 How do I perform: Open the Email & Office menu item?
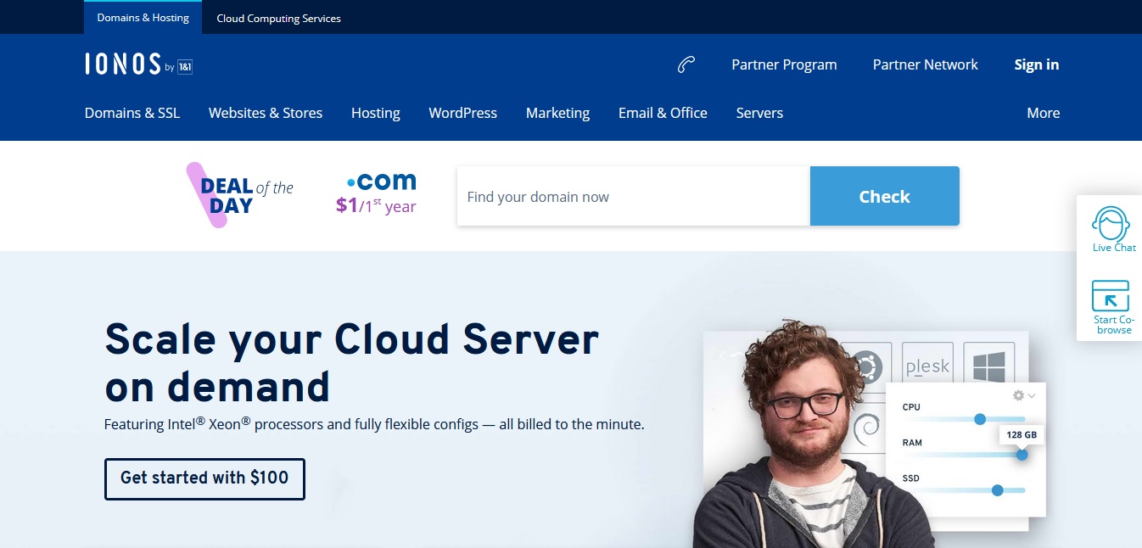[663, 113]
